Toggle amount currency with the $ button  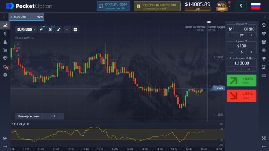242,52
